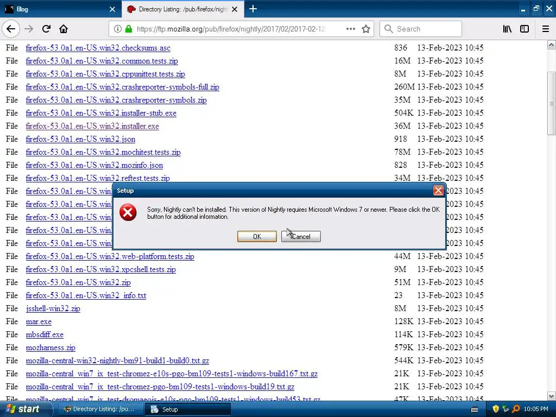This screenshot has width=556, height=417.
Task: Open the Firefox home page
Action: [x=64, y=29]
